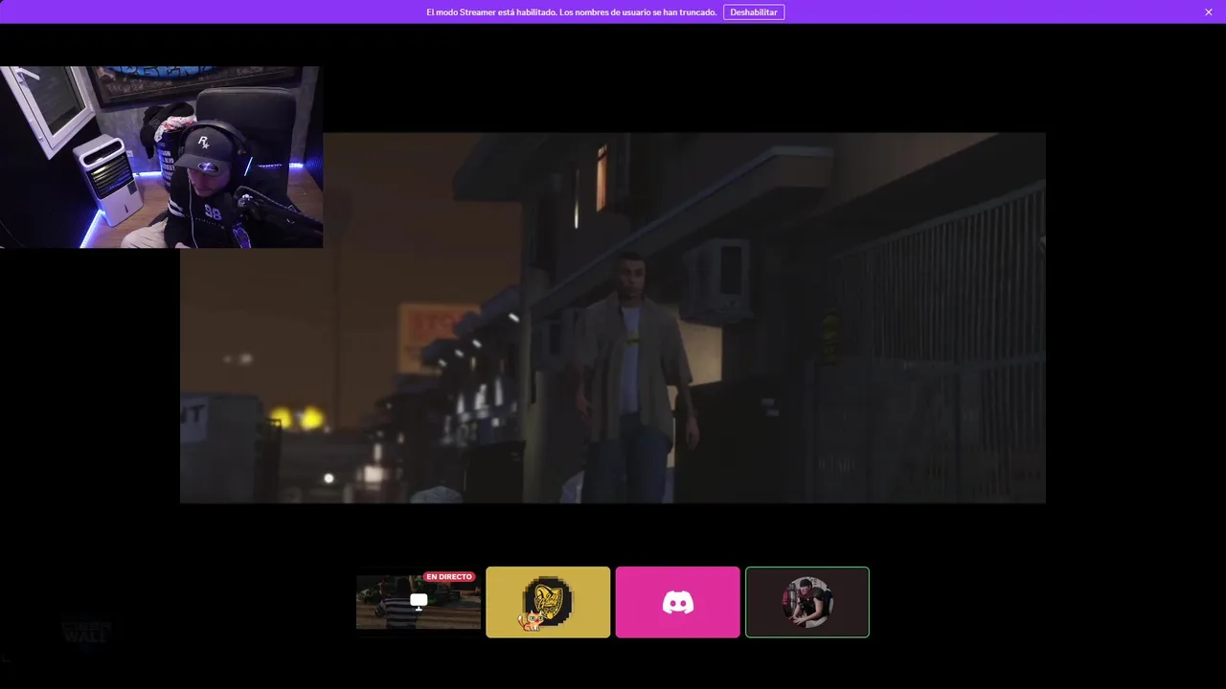Dismiss the Streamer mode banner
The width and height of the screenshot is (1226, 689).
[1209, 12]
